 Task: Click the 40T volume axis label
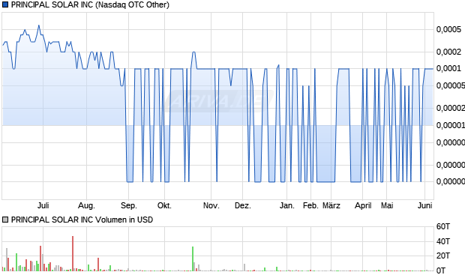click(443, 241)
